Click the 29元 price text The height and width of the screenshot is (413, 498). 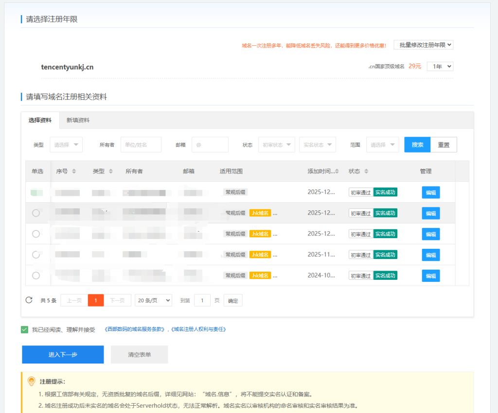tap(415, 66)
